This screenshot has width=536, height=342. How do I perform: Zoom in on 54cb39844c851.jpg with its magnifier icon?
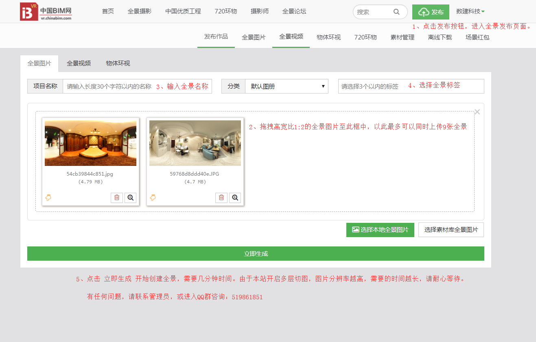click(x=131, y=198)
